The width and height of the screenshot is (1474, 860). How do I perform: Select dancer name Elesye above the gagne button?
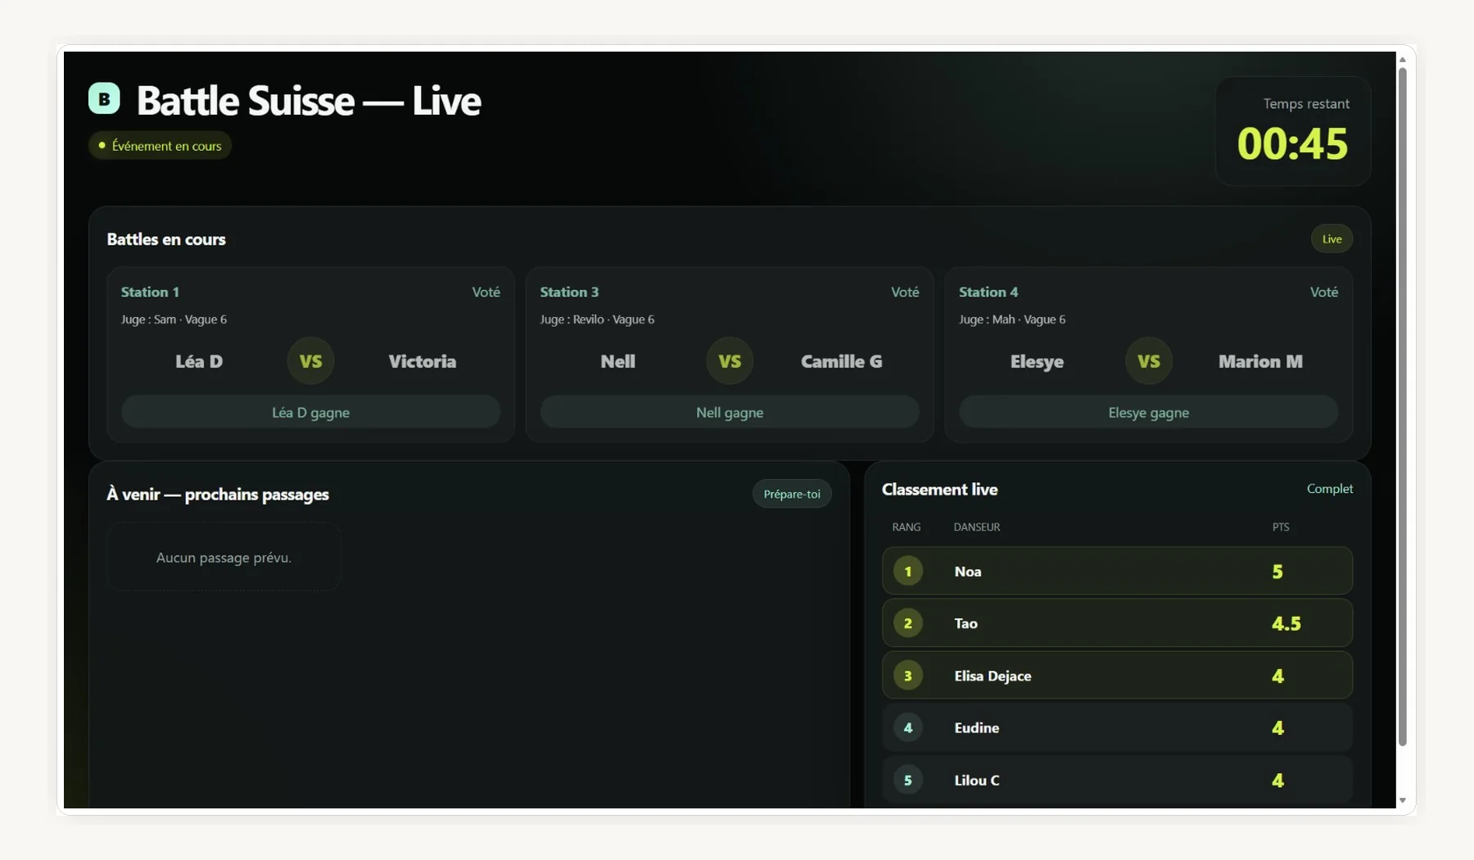(1037, 361)
